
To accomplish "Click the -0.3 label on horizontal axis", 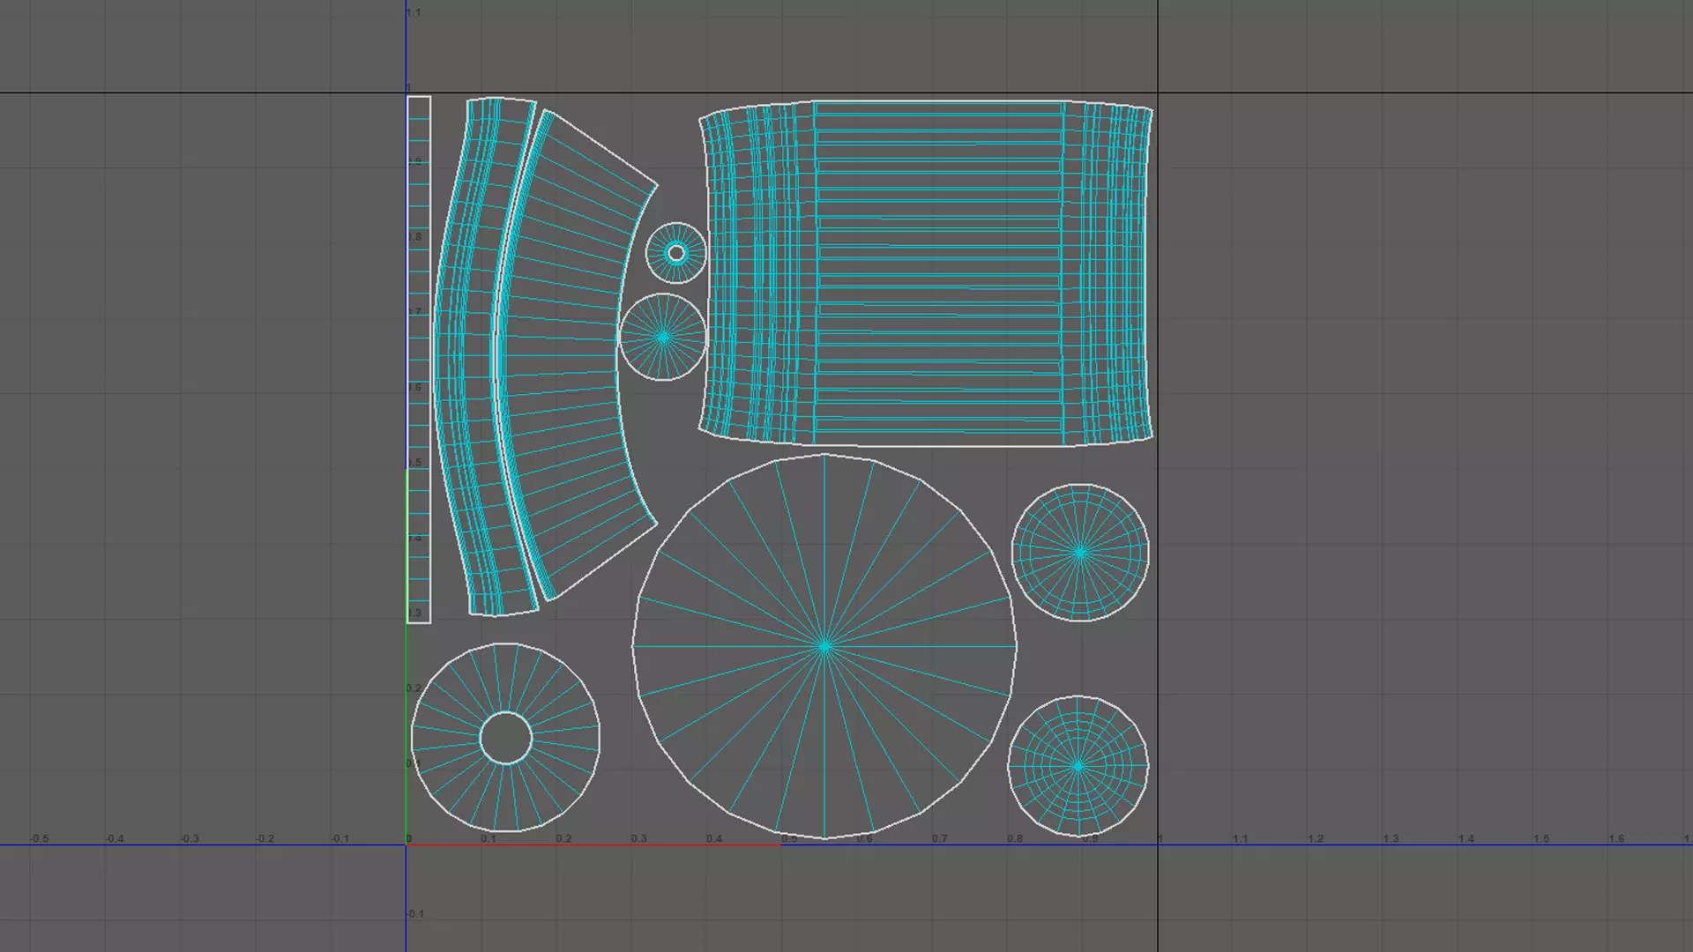I will 190,839.
